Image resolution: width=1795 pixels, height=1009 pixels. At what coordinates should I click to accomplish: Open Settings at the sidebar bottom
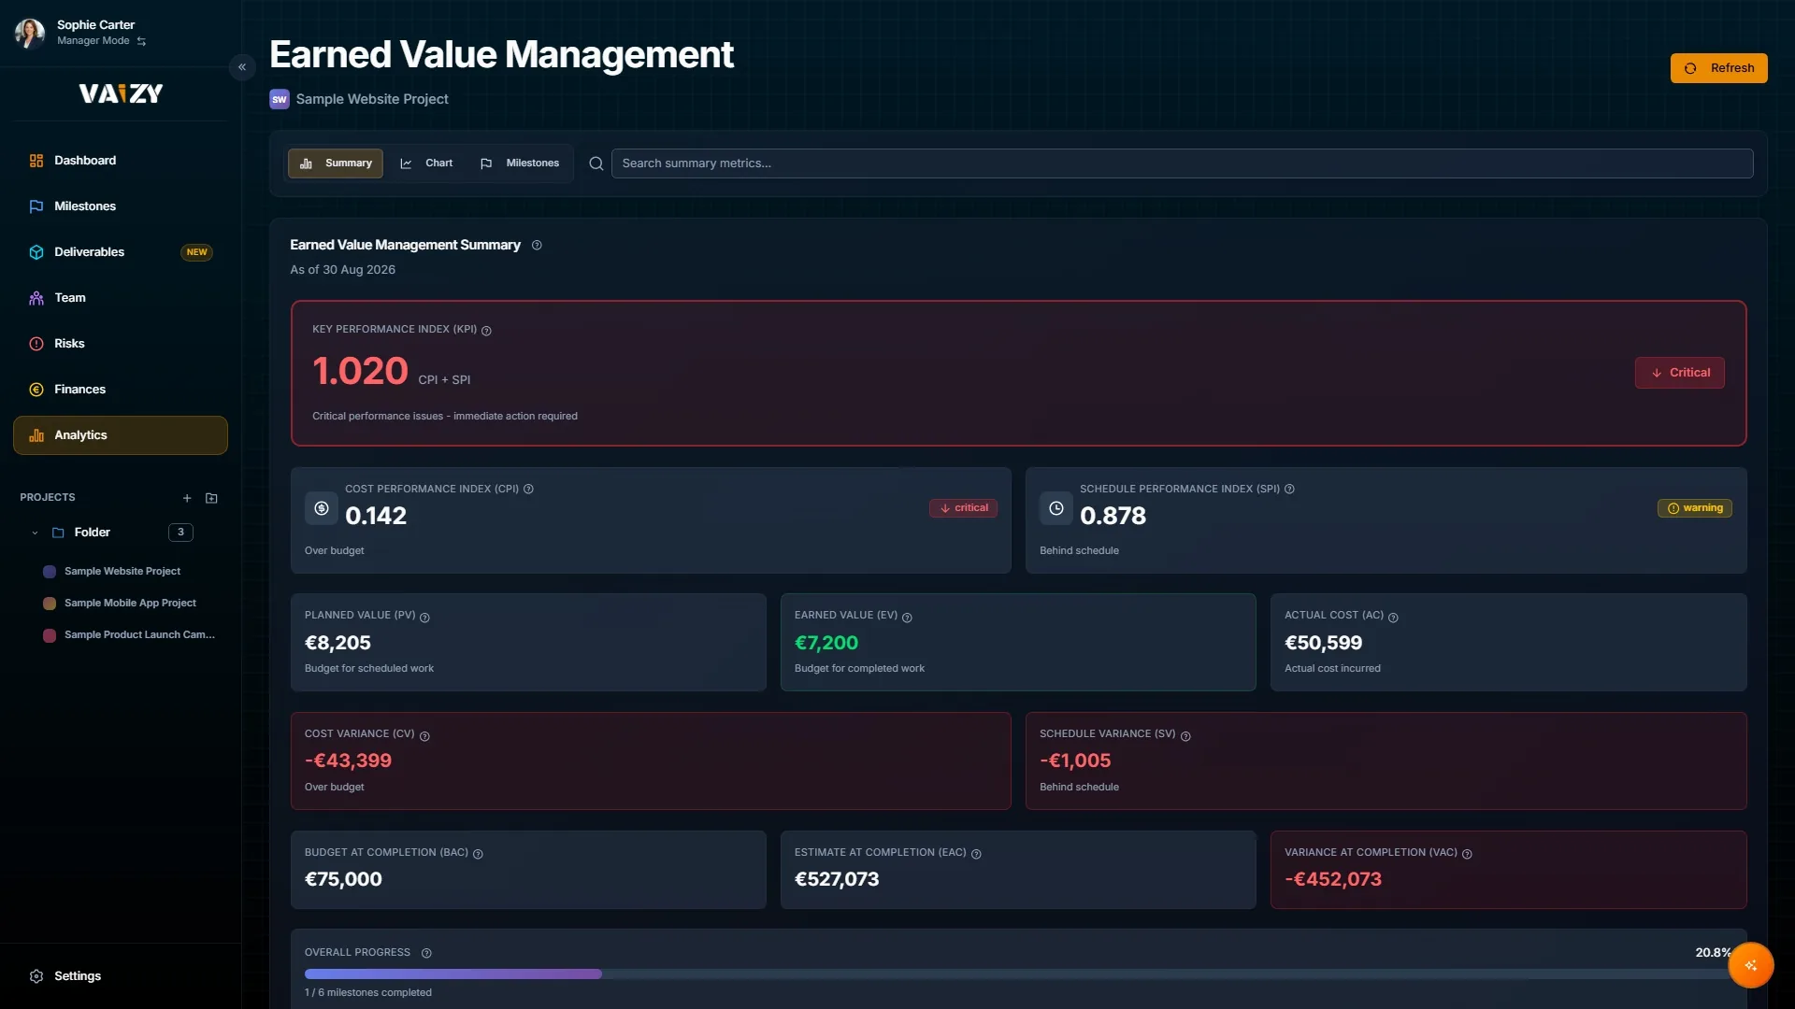tap(121, 976)
